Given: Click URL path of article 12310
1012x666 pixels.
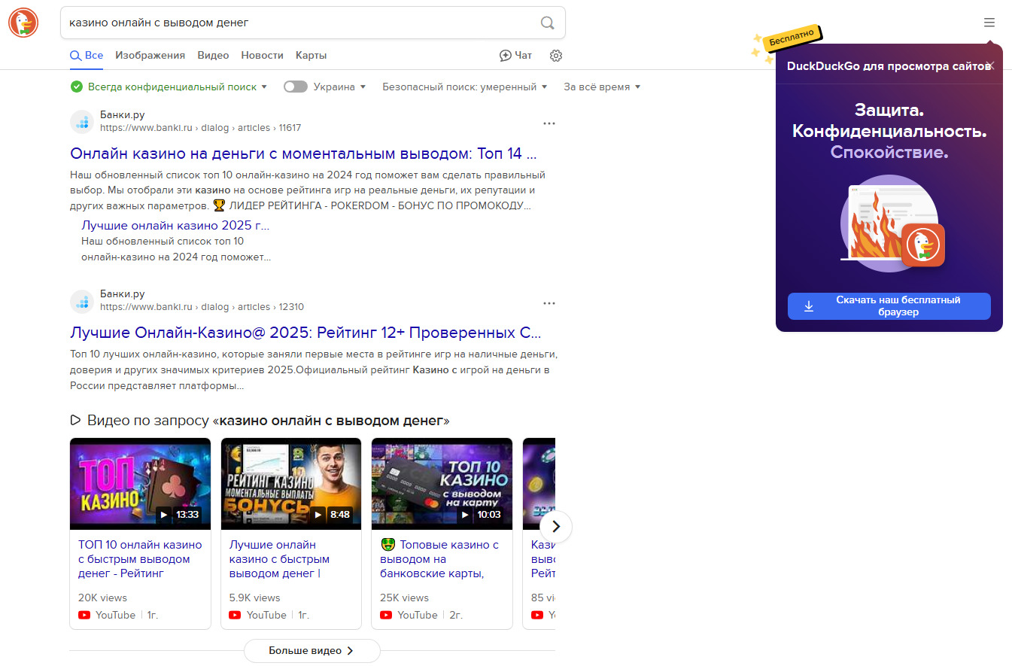Looking at the screenshot, I should click(202, 307).
